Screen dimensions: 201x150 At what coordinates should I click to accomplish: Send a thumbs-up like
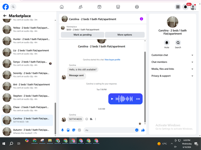click(143, 130)
